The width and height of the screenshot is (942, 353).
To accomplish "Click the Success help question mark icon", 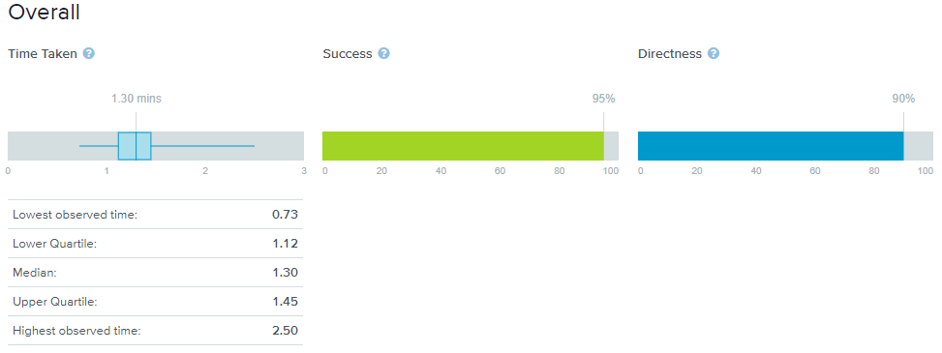I will tap(384, 53).
